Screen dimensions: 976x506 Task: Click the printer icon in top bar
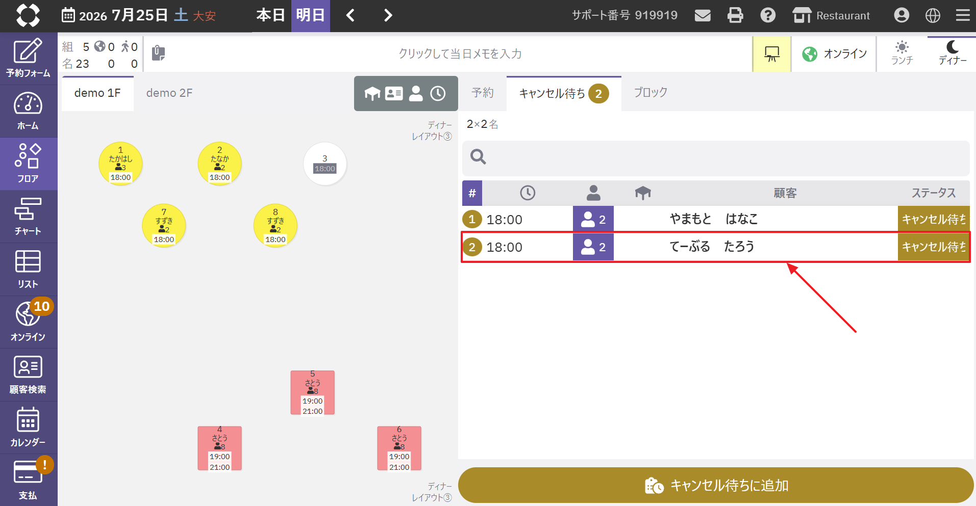coord(735,15)
